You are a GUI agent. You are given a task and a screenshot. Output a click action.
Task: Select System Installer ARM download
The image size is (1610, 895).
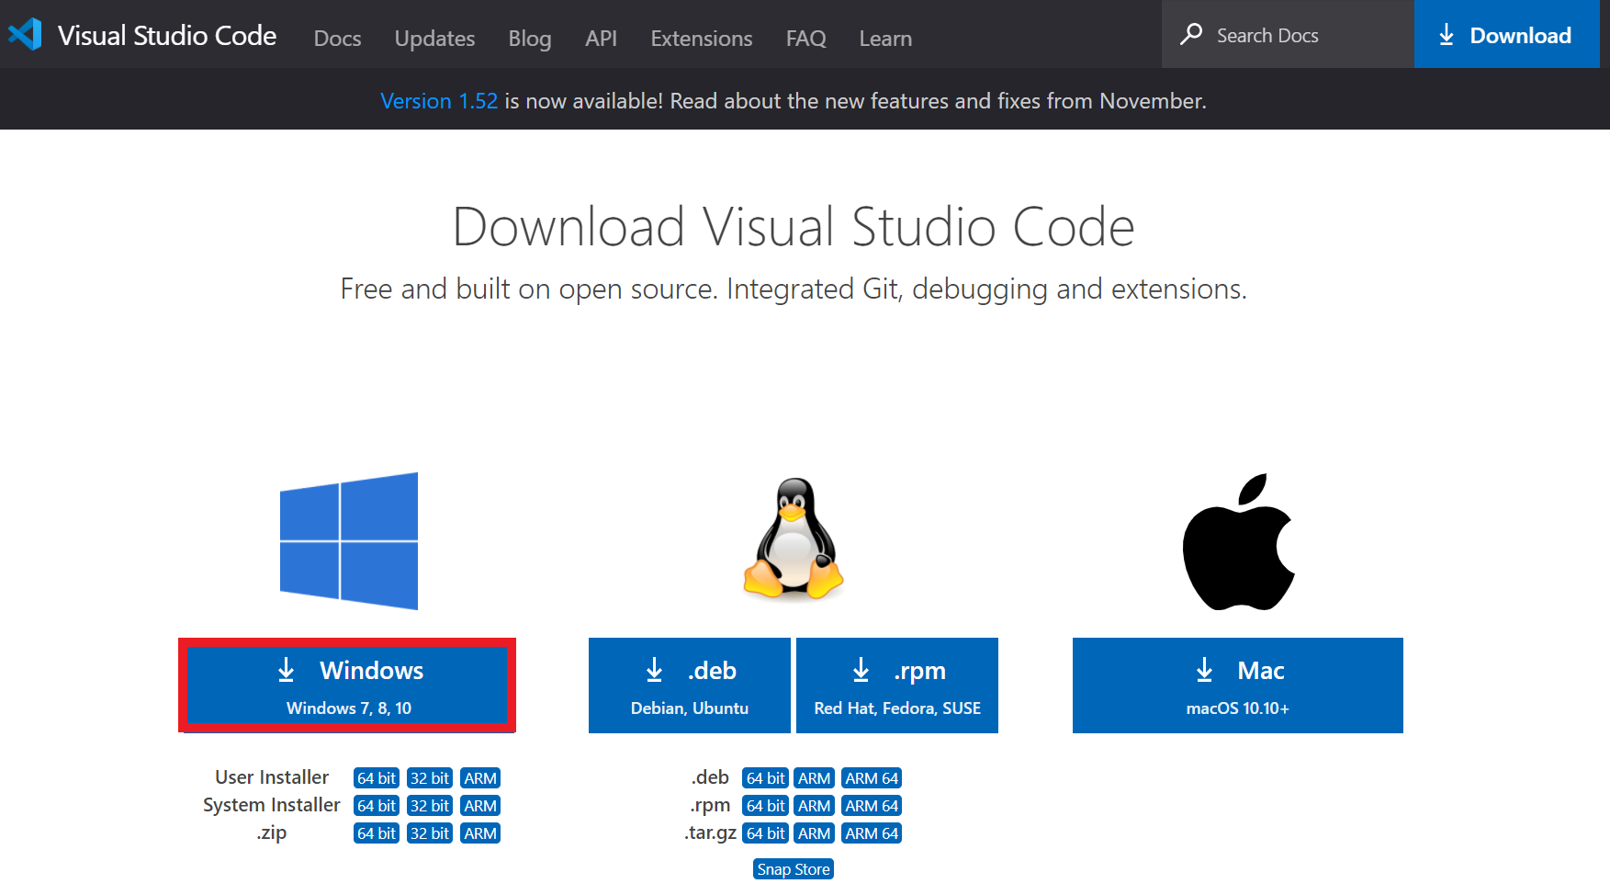coord(480,806)
